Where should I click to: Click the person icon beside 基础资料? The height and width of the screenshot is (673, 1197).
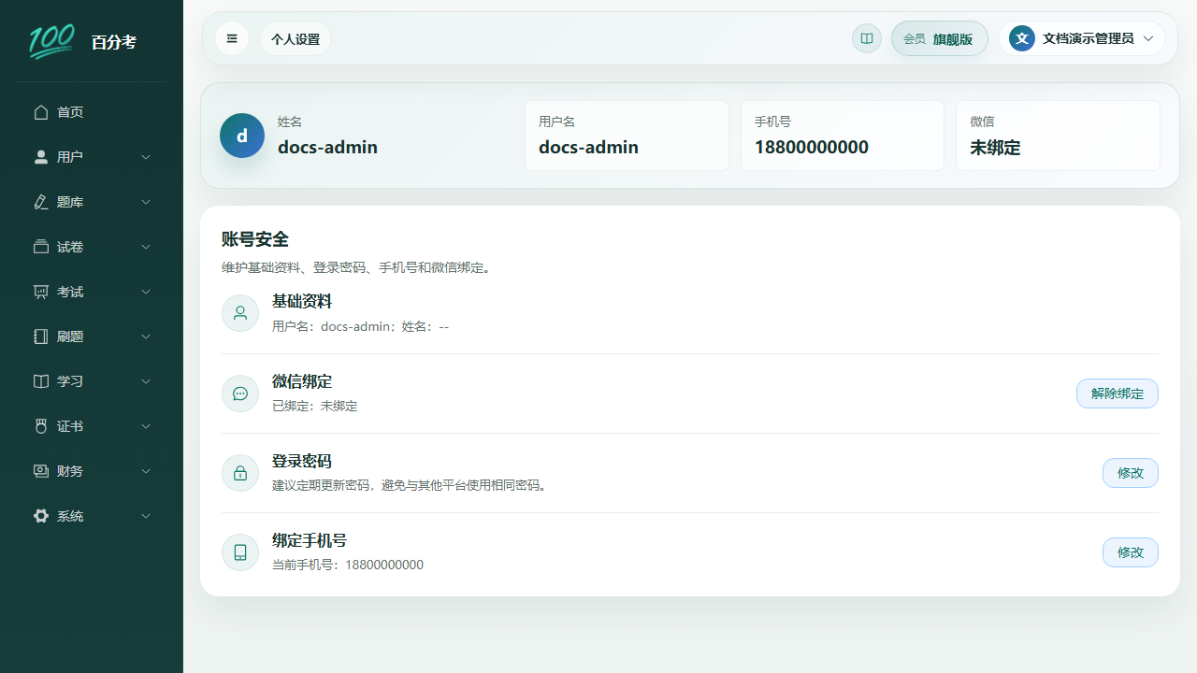tap(240, 313)
